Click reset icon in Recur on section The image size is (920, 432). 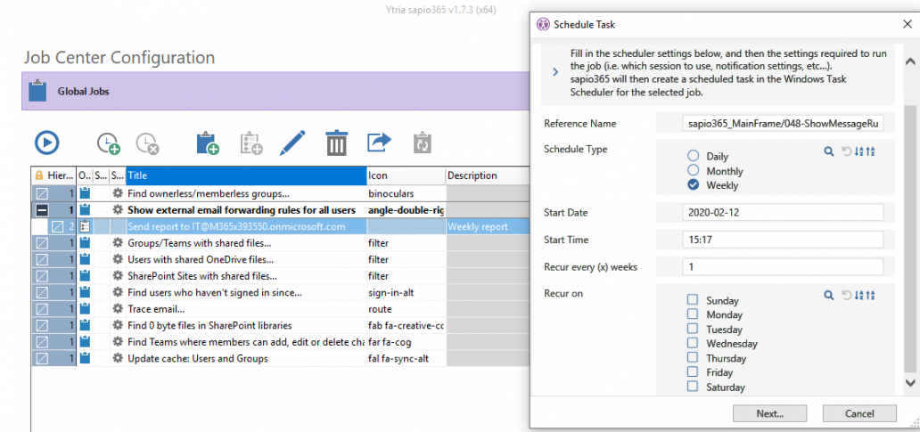(x=847, y=295)
